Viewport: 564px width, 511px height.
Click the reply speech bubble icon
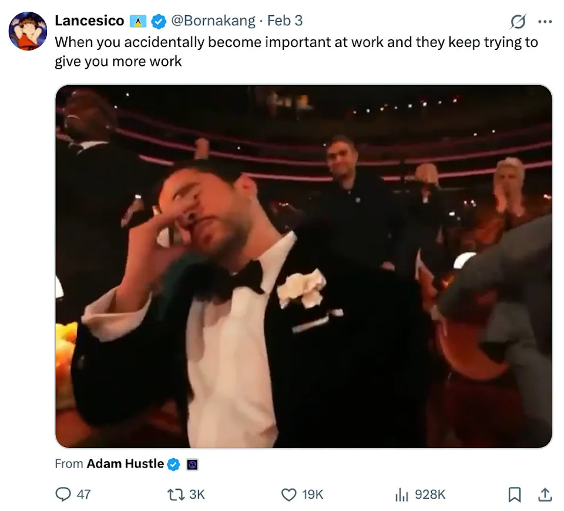[63, 495]
